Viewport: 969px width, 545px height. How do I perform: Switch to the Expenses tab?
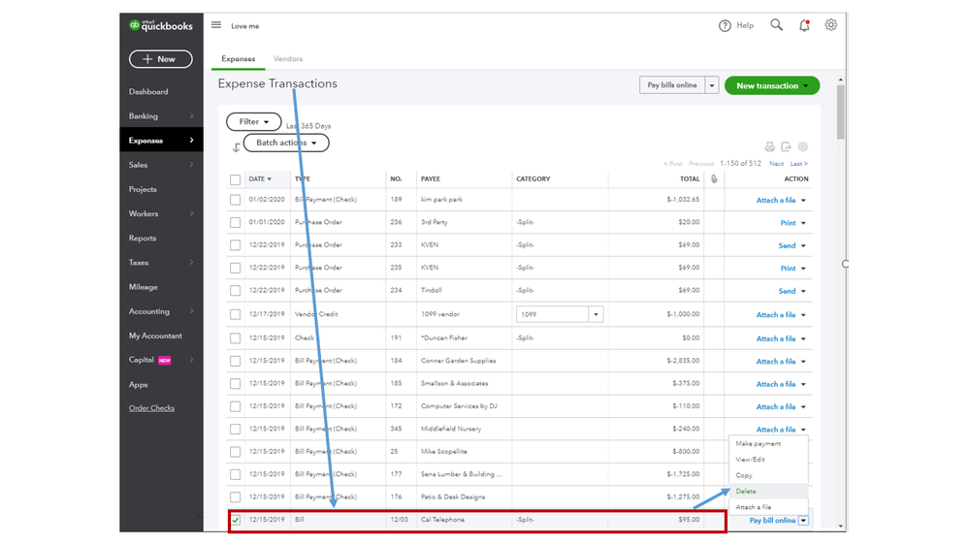click(x=238, y=59)
